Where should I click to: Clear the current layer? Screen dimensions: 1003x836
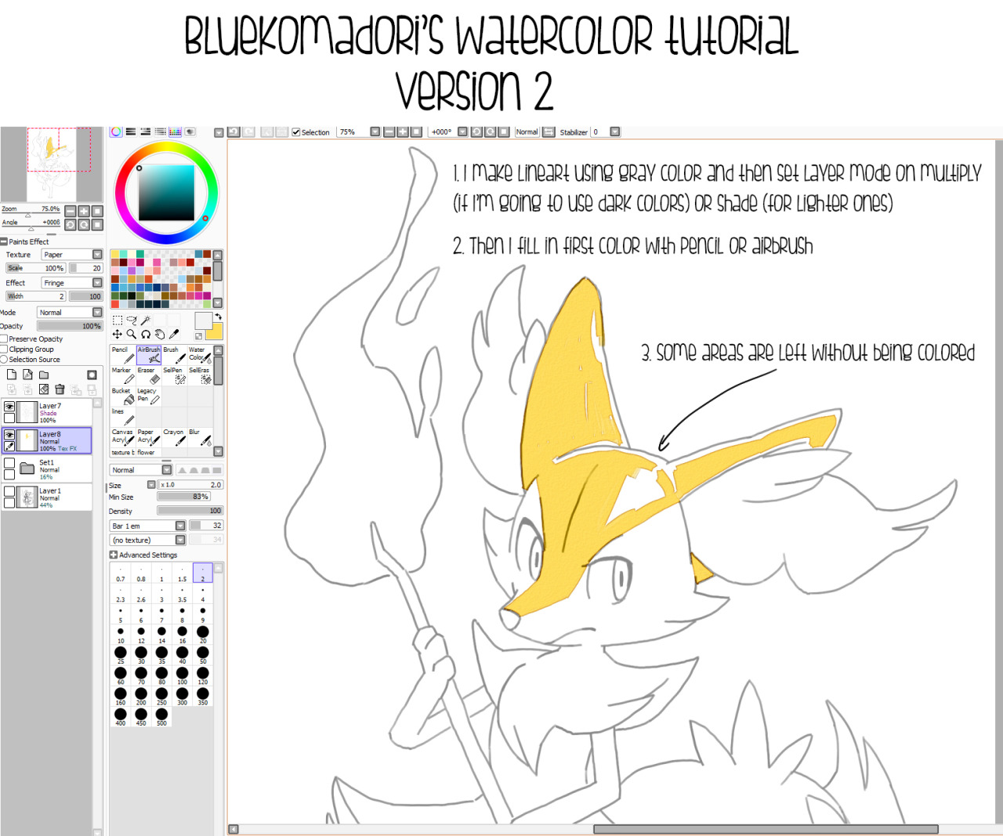(44, 389)
